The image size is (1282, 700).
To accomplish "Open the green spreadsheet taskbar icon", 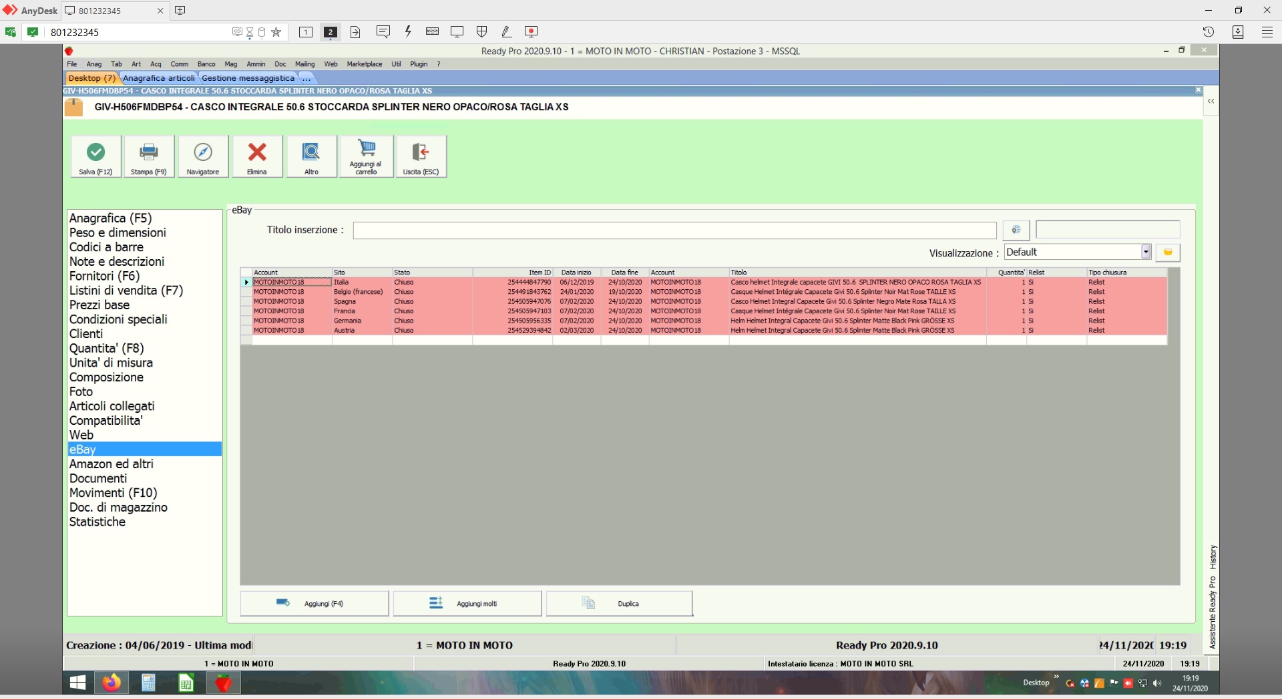I will click(186, 683).
